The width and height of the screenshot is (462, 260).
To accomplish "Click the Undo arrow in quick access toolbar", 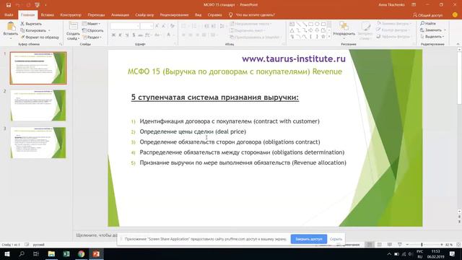I will click(x=18, y=5).
